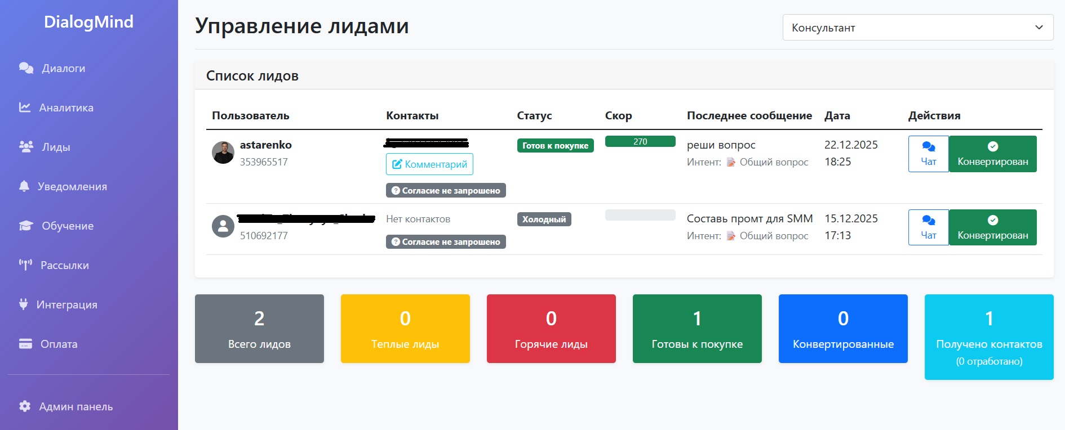Click the Админ панель gear icon
1065x430 pixels.
(x=25, y=406)
